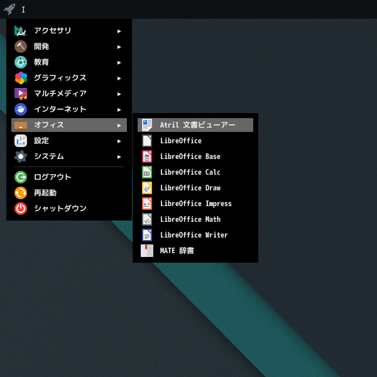Viewport: 377px width, 377px height.
Task: Click the オフィス briefcase icon
Action: pos(21,125)
